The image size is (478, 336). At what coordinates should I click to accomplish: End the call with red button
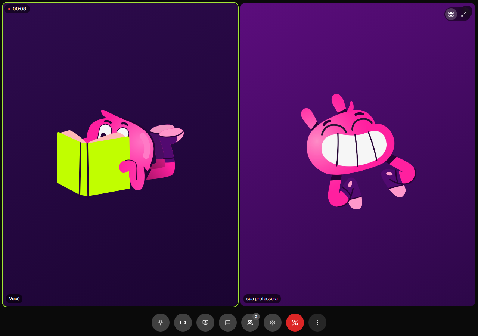(295, 323)
